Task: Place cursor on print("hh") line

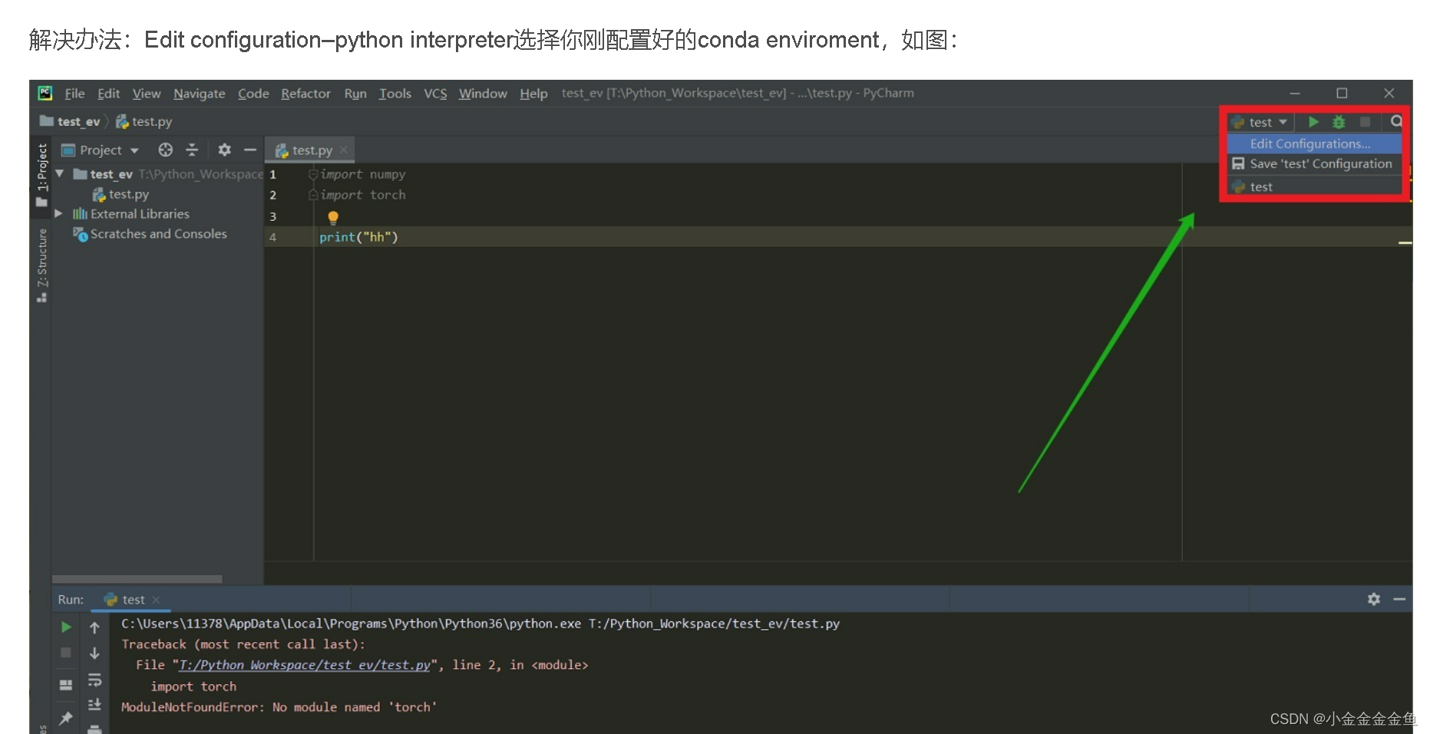Action: pos(358,237)
